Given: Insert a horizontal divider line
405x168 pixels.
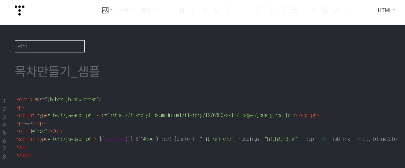Looking at the screenshot, I should (348, 10).
